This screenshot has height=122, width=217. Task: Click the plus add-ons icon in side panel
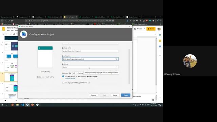click(160, 56)
